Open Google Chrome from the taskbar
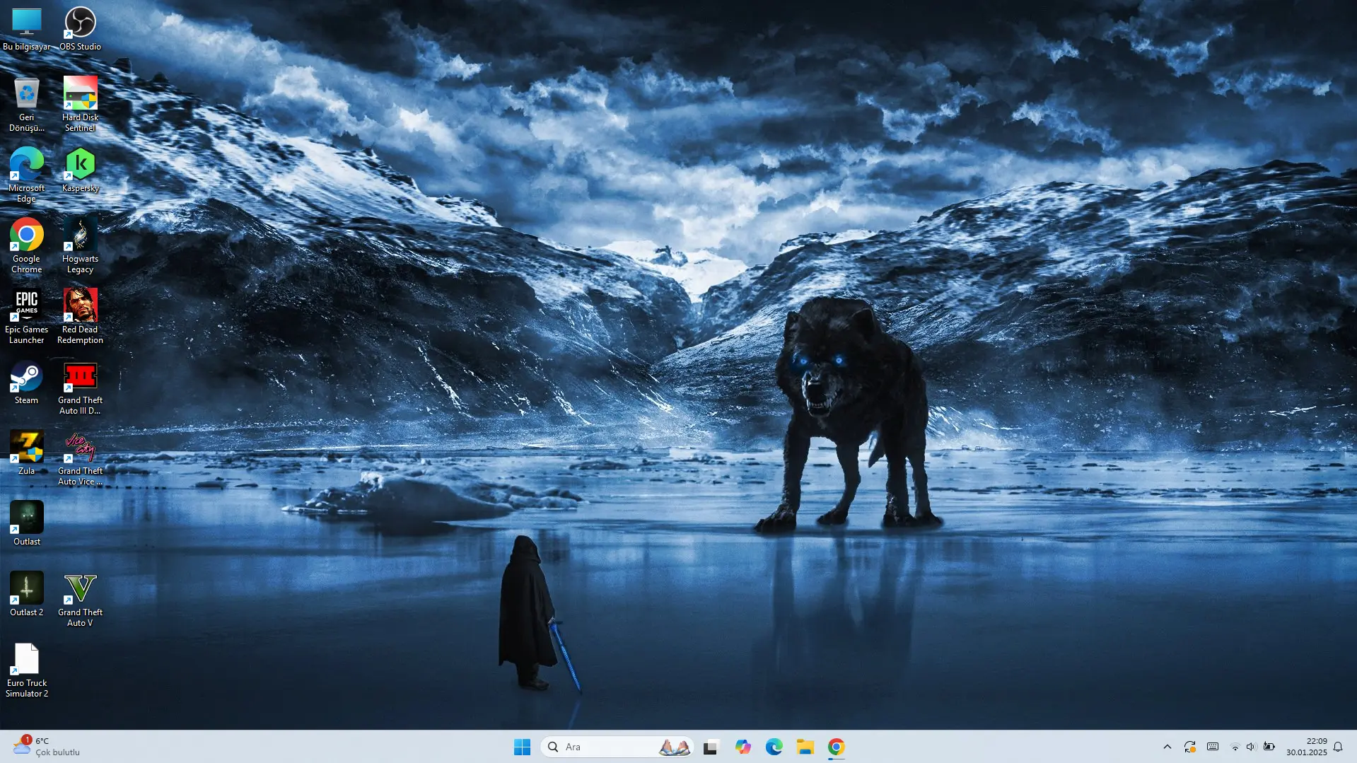Image resolution: width=1357 pixels, height=763 pixels. point(836,747)
